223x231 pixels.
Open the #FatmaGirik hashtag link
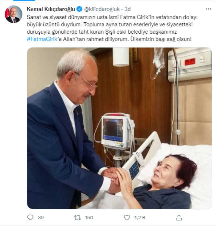[42, 39]
